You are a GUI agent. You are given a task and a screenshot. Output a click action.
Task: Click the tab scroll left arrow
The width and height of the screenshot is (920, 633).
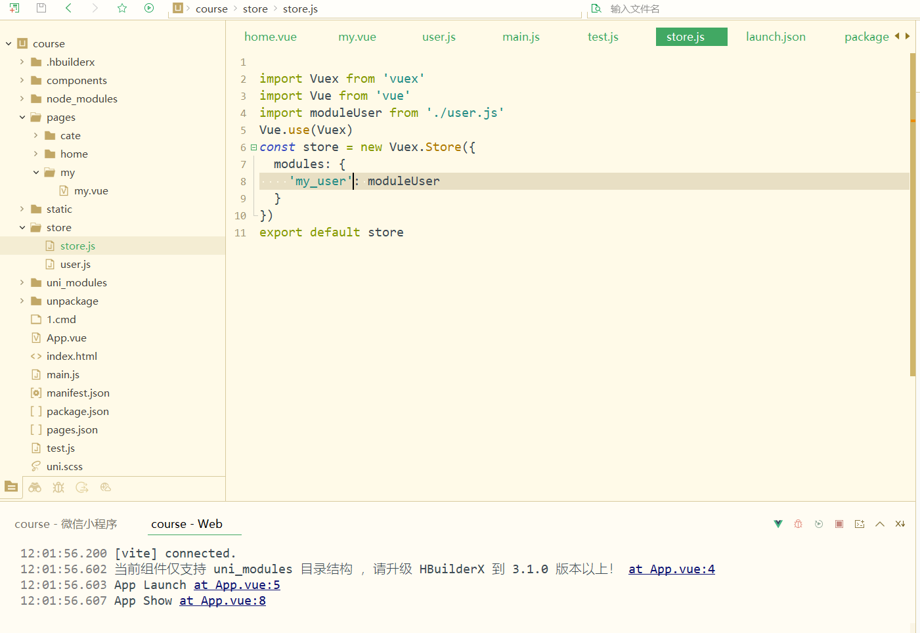(897, 36)
